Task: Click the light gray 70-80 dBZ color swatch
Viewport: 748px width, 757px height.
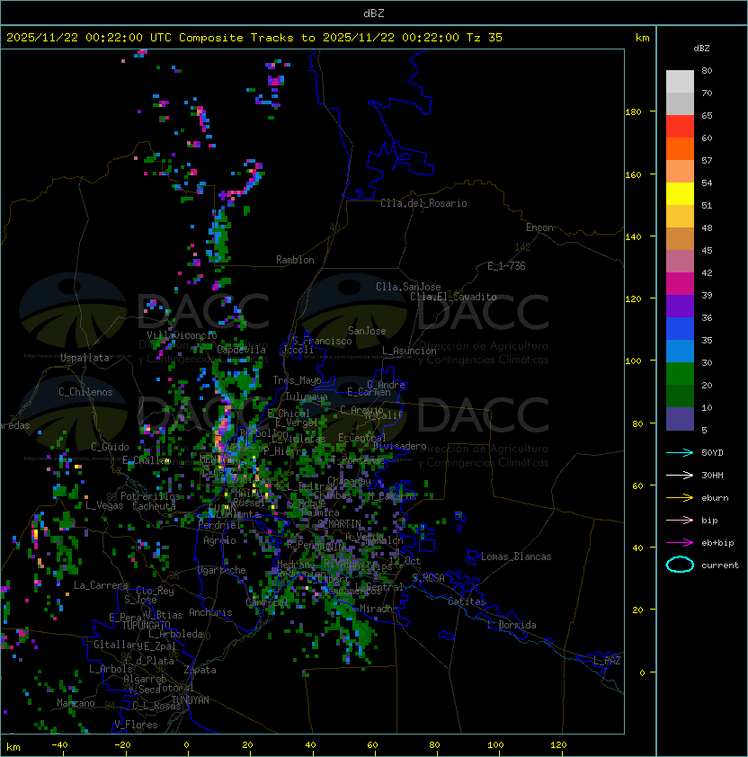Action: pos(680,82)
